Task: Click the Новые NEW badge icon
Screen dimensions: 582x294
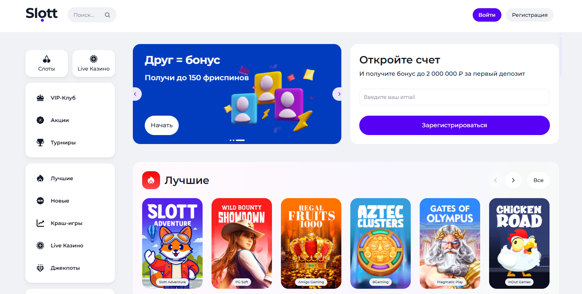Action: (x=40, y=201)
